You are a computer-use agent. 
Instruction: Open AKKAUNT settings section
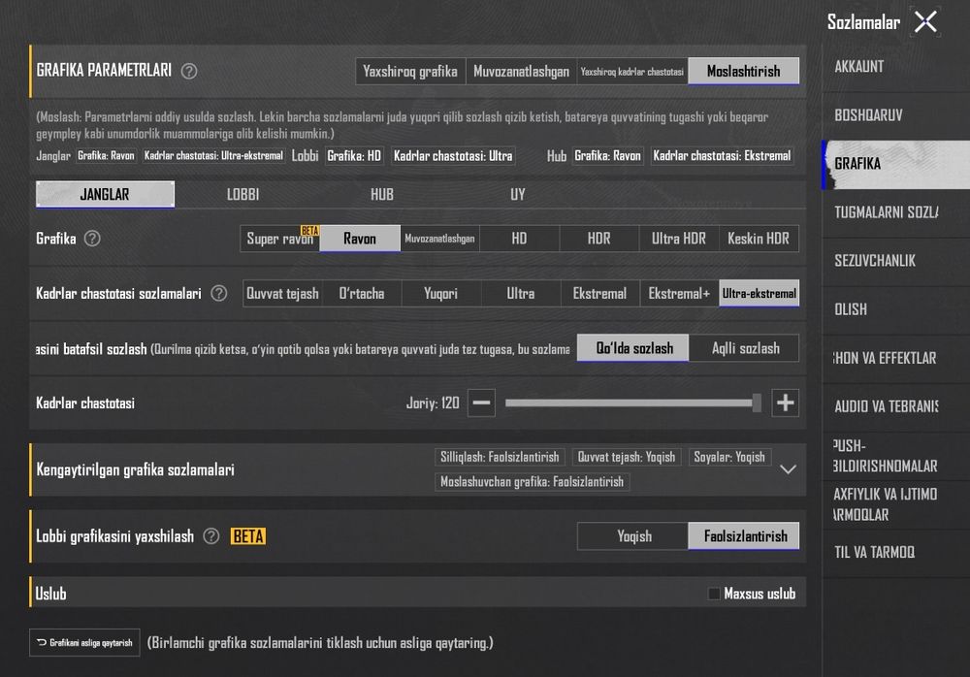pos(895,67)
